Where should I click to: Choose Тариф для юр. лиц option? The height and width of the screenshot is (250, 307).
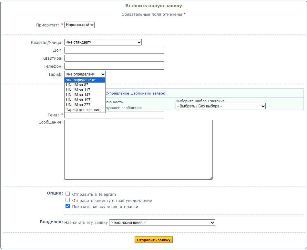click(x=85, y=110)
